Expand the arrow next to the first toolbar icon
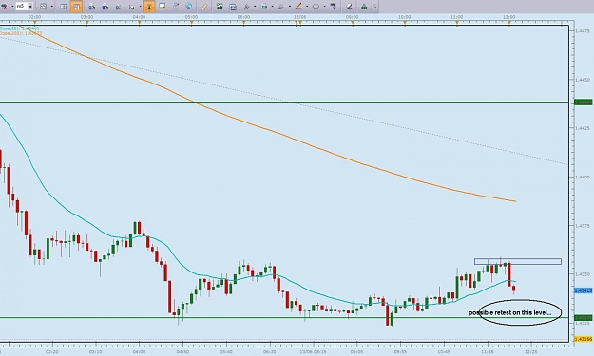 point(12,7)
